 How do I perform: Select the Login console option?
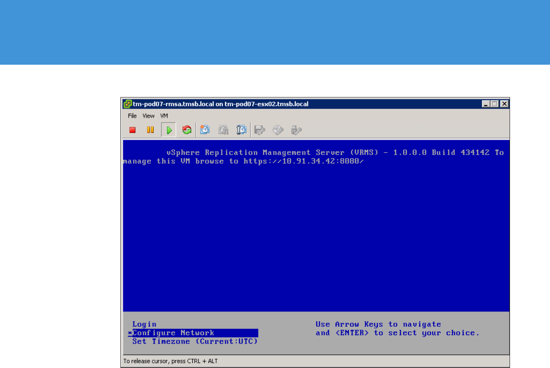[x=144, y=324]
